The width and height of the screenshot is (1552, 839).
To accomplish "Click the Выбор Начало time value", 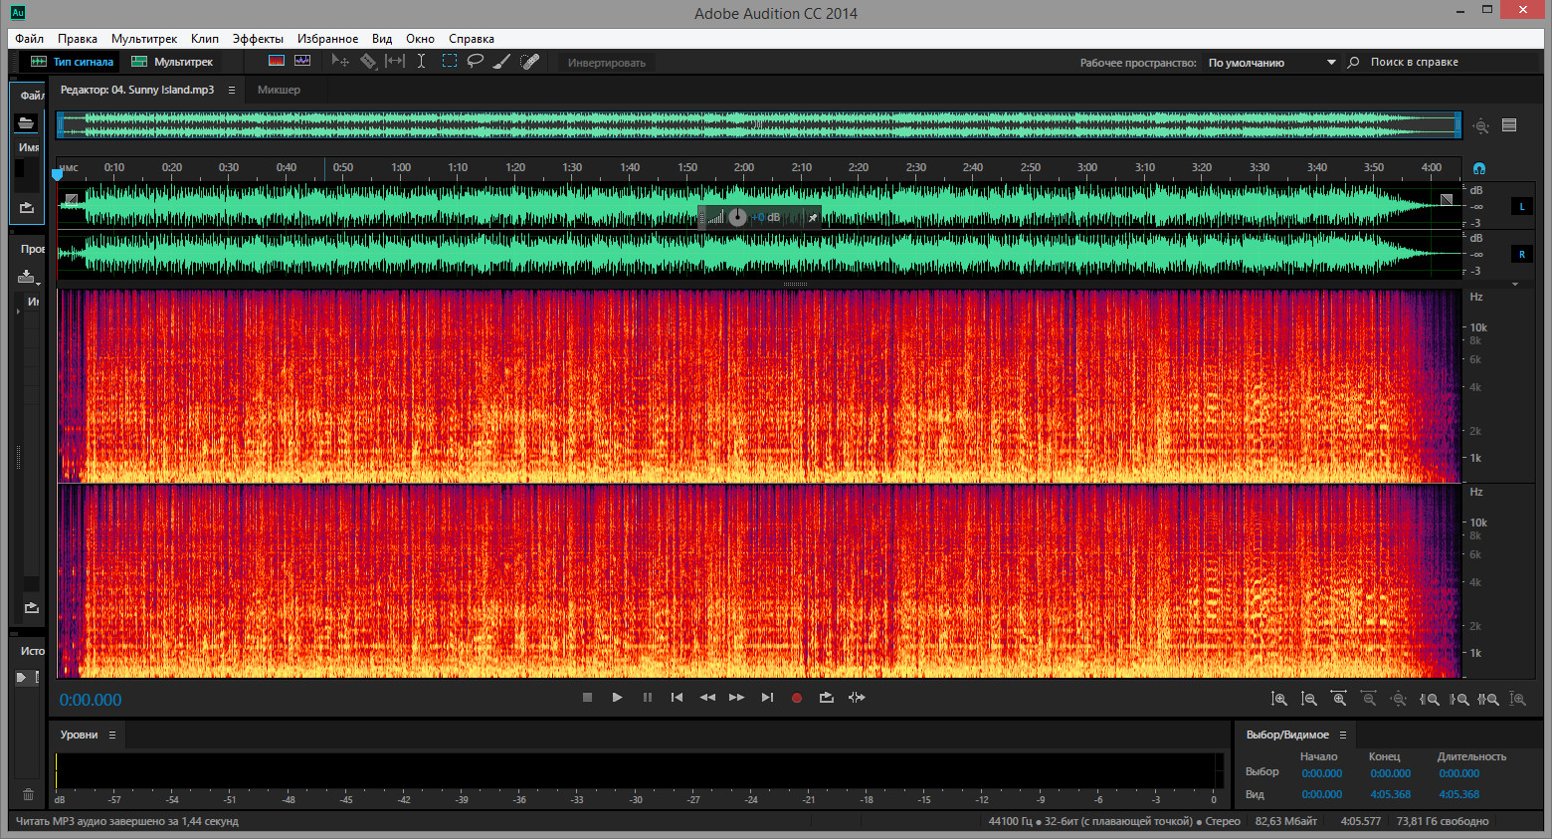I will 1322,773.
